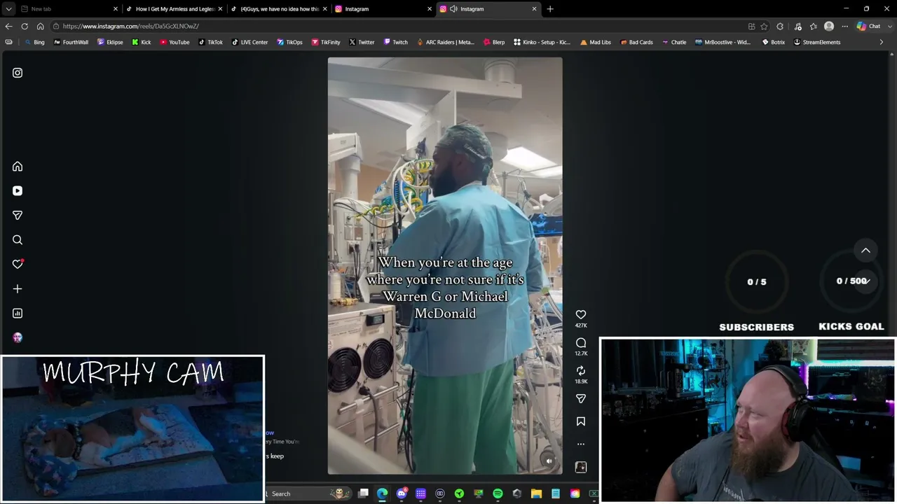This screenshot has height=504, width=897.
Task: Create a new post with the plus icon
Action: 18,289
